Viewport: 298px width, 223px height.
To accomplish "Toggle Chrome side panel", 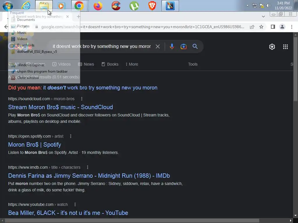I will 273,27.
